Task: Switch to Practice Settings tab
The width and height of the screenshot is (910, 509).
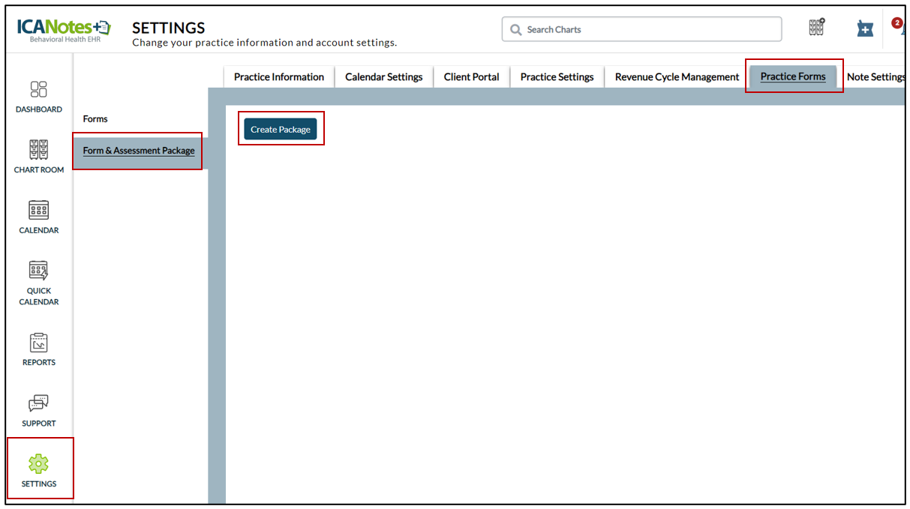Action: pos(557,76)
